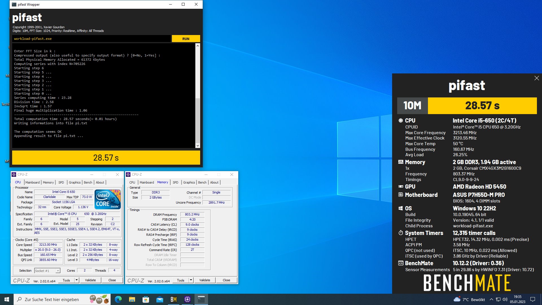Click Tools button in left CPU-Z window
Image resolution: width=542 pixels, height=305 pixels.
[66, 280]
